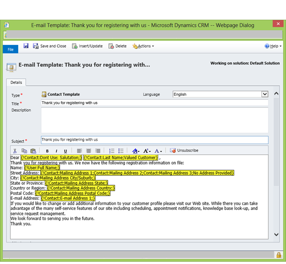Select the Details tab
The width and height of the screenshot is (286, 264).
pyautogui.click(x=16, y=82)
